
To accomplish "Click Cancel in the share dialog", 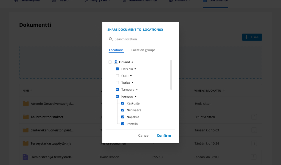I will tap(144, 136).
